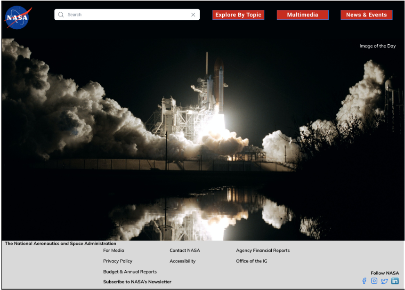405x290 pixels.
Task: View Agency Financial Reports
Action: click(x=263, y=250)
